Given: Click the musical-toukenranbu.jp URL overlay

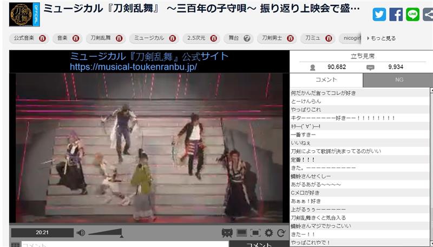Looking at the screenshot, I should (133, 67).
